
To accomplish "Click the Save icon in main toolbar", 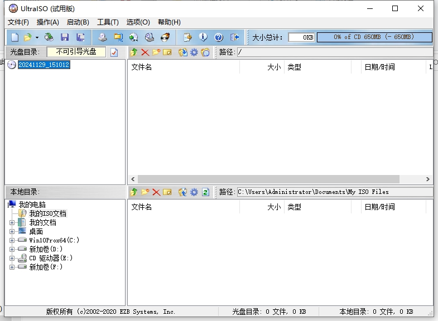I will [65, 37].
